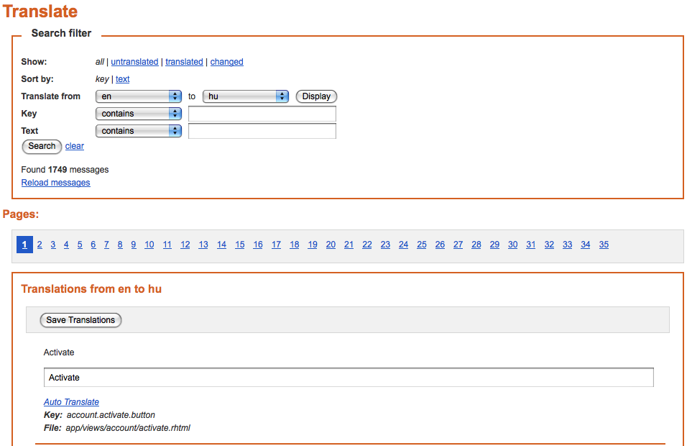Focus the Key filter text field
The image size is (687, 446).
[x=262, y=114]
